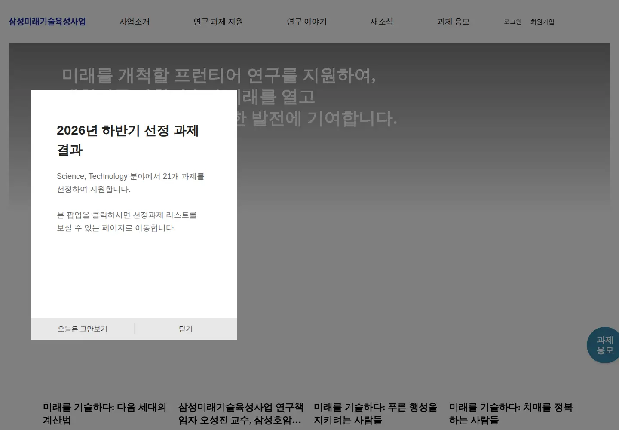Open the 연구 과제 지원 menu
Viewport: 619px width, 430px height.
218,21
